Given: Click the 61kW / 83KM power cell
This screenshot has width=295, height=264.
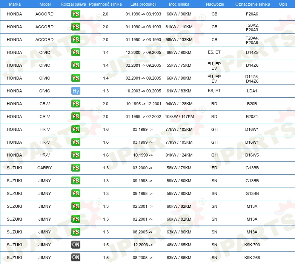Looking at the screenshot, I should (179, 91).
